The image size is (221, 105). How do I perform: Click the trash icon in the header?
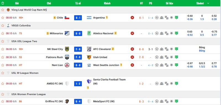(x=3, y=3)
